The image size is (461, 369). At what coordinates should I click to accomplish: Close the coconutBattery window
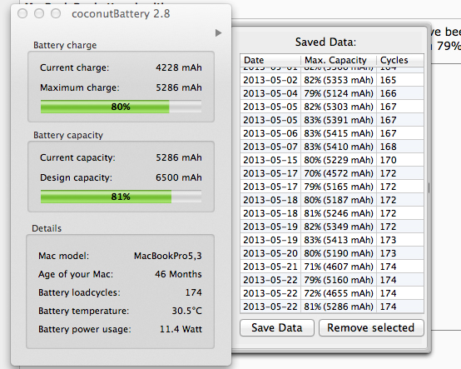coord(22,13)
